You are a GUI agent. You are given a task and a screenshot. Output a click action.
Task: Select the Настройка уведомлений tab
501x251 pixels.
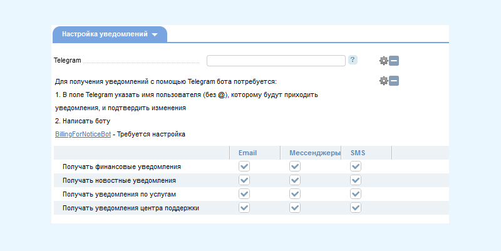coord(110,34)
